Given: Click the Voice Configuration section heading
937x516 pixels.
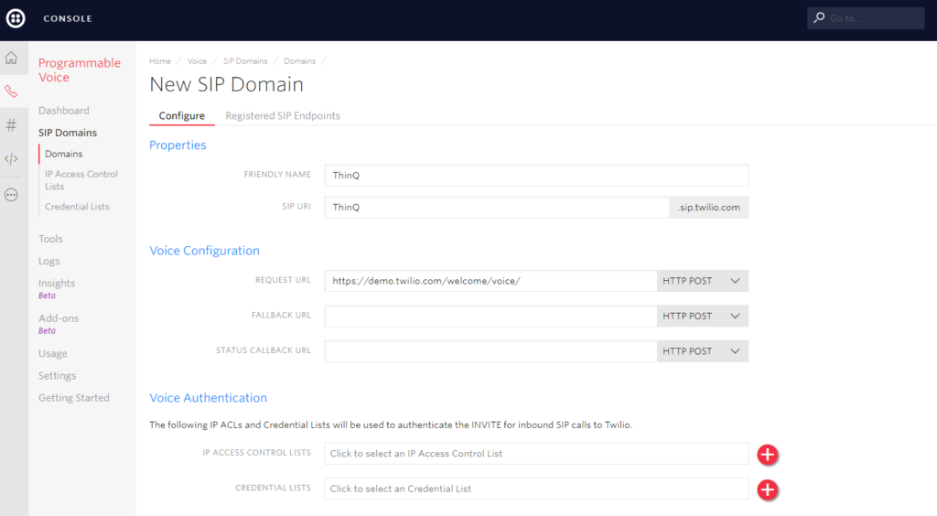Looking at the screenshot, I should (204, 251).
